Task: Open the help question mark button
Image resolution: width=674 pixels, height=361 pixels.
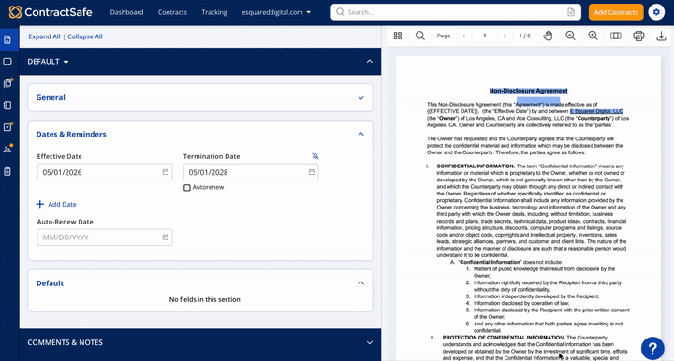Action: point(652,348)
